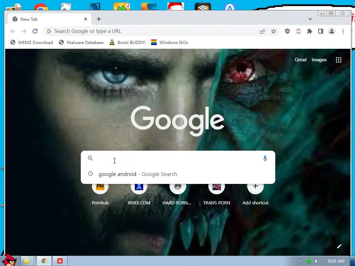
Task: Open the shield extension icon
Action: coord(287,31)
